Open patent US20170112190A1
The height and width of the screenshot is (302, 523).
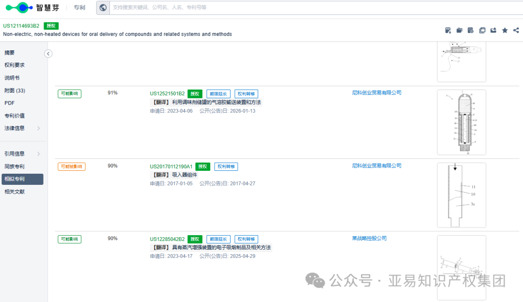171,166
